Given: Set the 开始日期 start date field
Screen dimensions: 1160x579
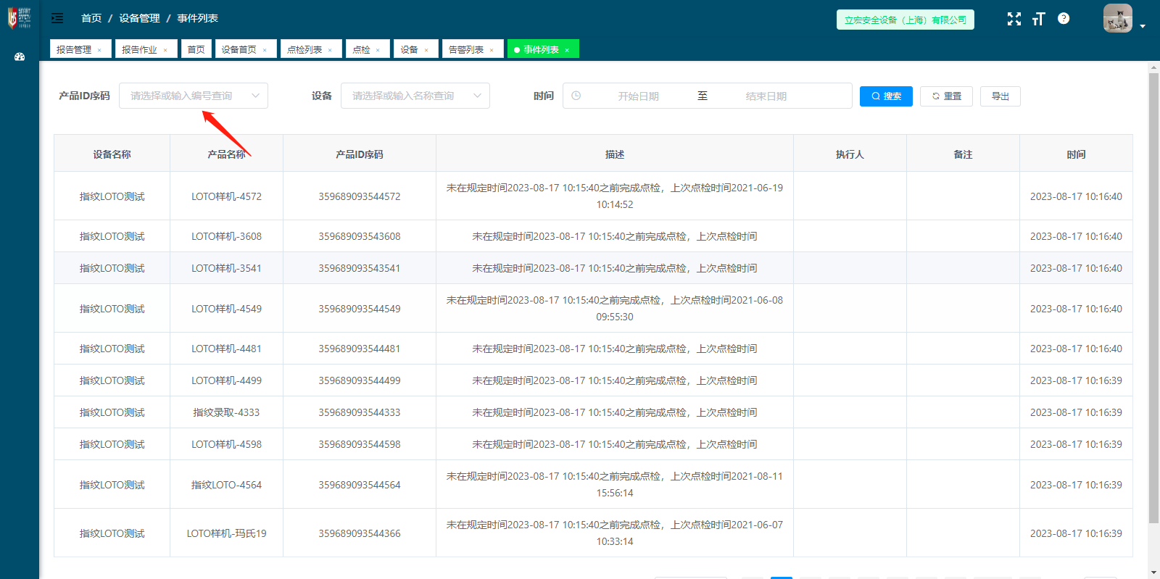Looking at the screenshot, I should click(x=639, y=96).
